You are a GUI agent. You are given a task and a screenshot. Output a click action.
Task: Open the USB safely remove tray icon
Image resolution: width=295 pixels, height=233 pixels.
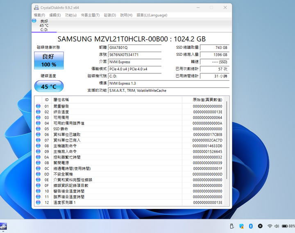232,226
